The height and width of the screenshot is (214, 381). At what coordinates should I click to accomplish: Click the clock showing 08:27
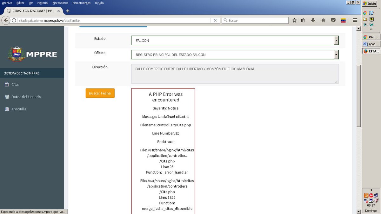click(371, 205)
